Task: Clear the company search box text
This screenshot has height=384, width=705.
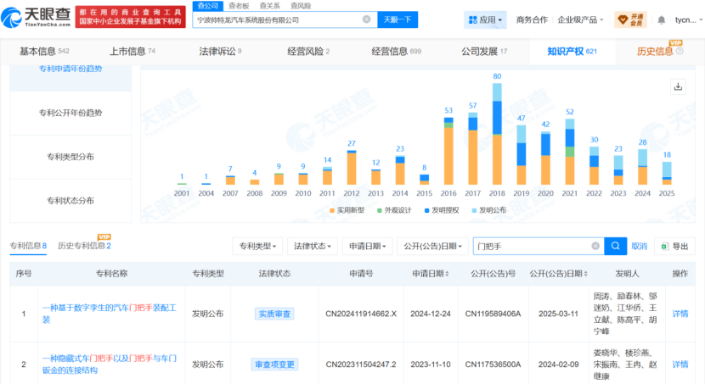Action: tap(366, 19)
